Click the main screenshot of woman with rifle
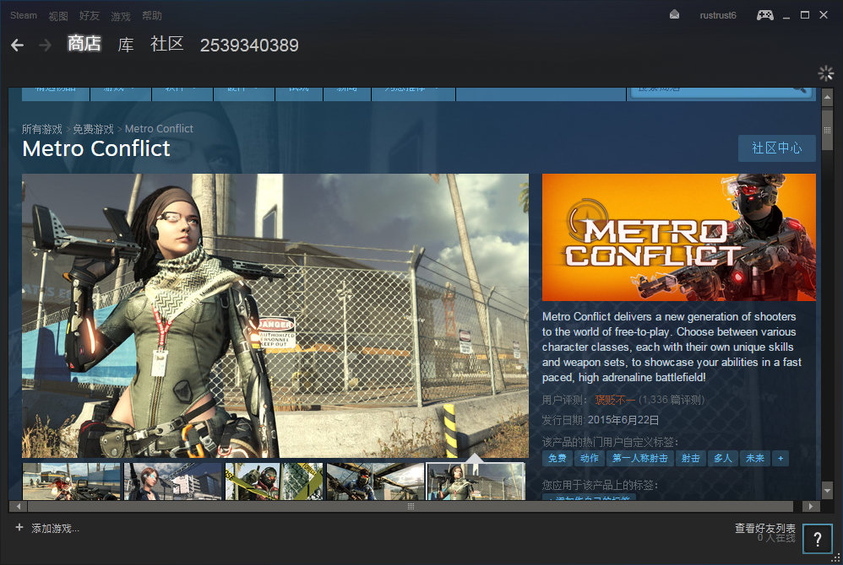The width and height of the screenshot is (843, 565). (275, 315)
